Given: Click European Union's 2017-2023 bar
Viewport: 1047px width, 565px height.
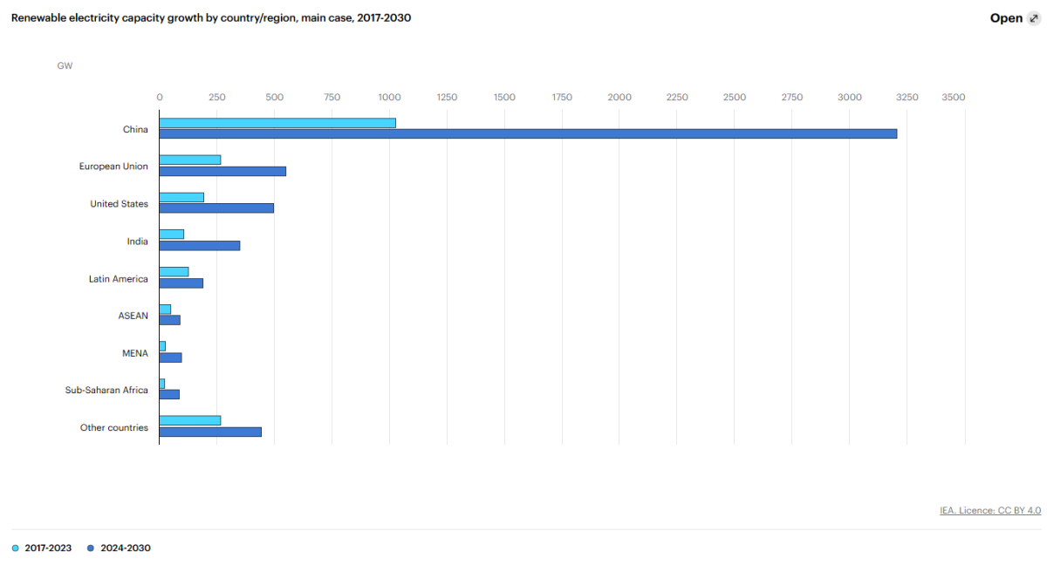Looking at the screenshot, I should [x=190, y=160].
